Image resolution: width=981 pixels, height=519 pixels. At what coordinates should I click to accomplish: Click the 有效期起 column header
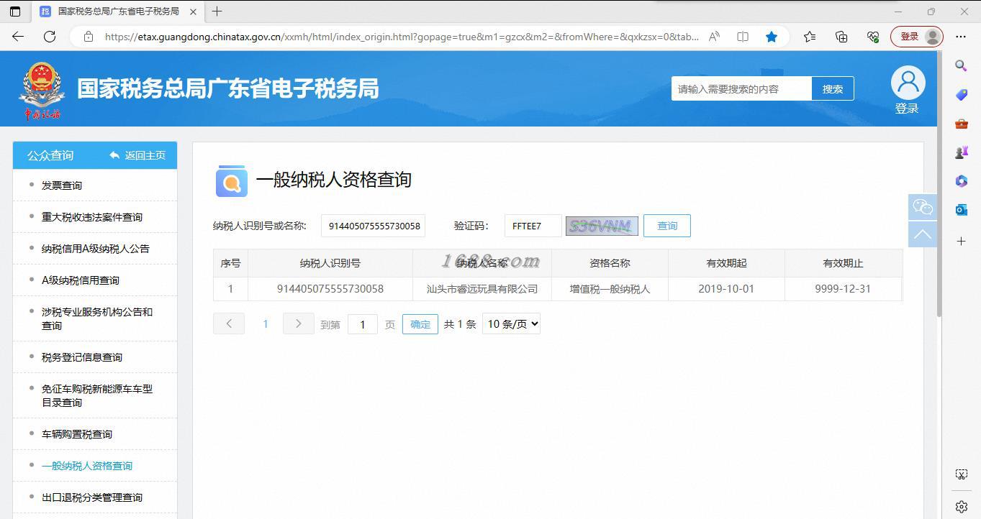tap(726, 263)
